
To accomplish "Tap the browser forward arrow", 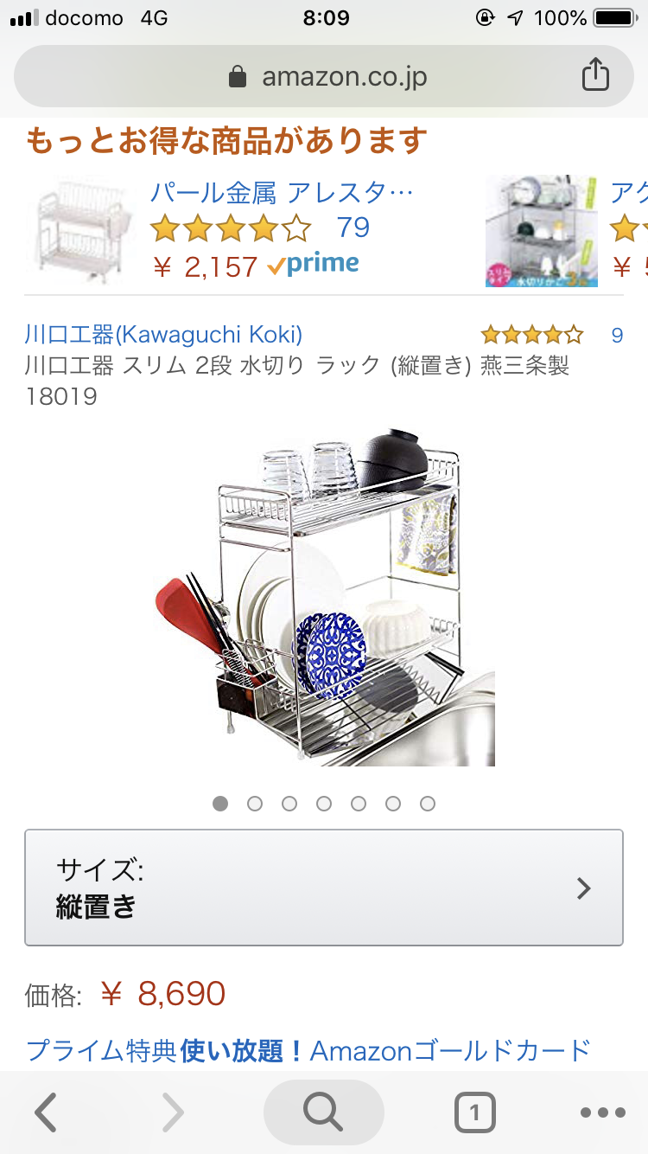I will [174, 1112].
